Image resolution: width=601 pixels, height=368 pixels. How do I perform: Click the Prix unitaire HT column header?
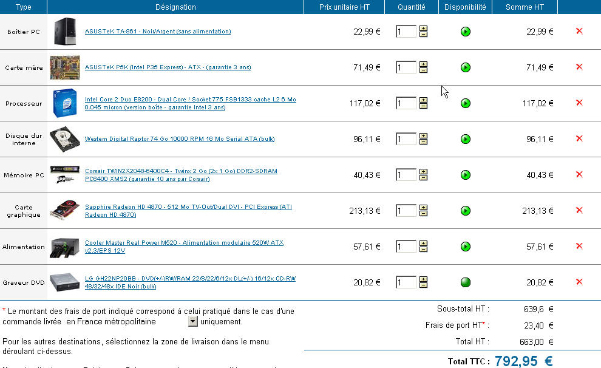[344, 7]
